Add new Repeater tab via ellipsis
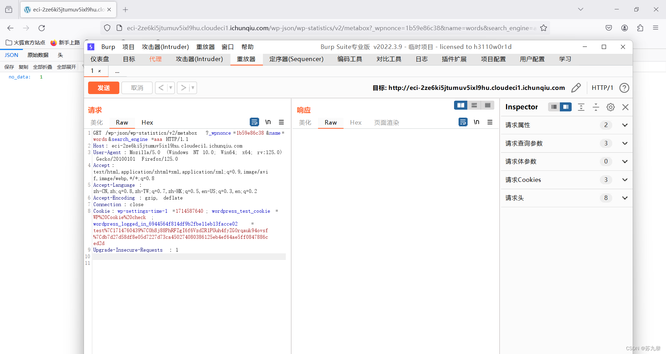The height and width of the screenshot is (354, 666). 117,71
